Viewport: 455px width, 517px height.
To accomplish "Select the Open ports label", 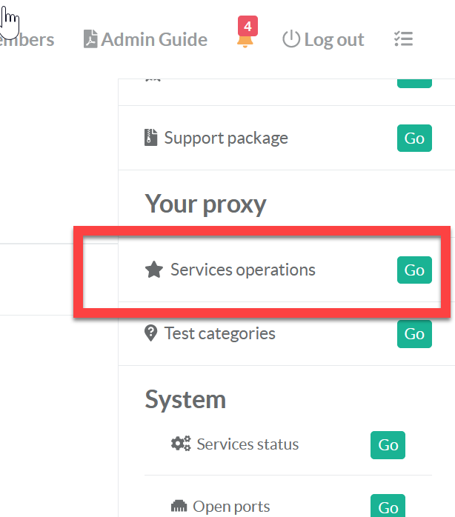I will click(231, 507).
